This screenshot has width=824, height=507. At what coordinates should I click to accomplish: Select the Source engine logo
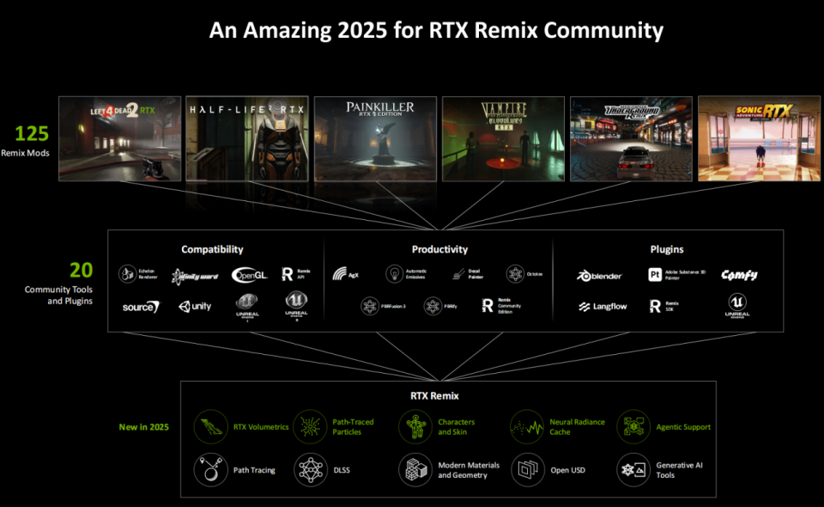[142, 307]
